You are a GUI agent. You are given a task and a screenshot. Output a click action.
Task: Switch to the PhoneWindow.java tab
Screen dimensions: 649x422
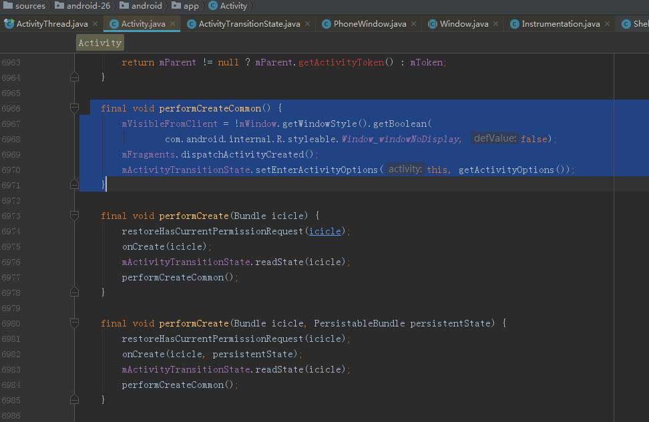click(370, 24)
